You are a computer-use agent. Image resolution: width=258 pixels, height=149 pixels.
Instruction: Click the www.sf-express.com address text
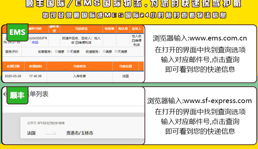(218, 101)
